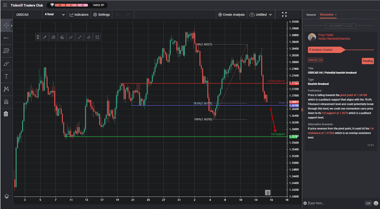Select the Discussion tab

pos(326,15)
